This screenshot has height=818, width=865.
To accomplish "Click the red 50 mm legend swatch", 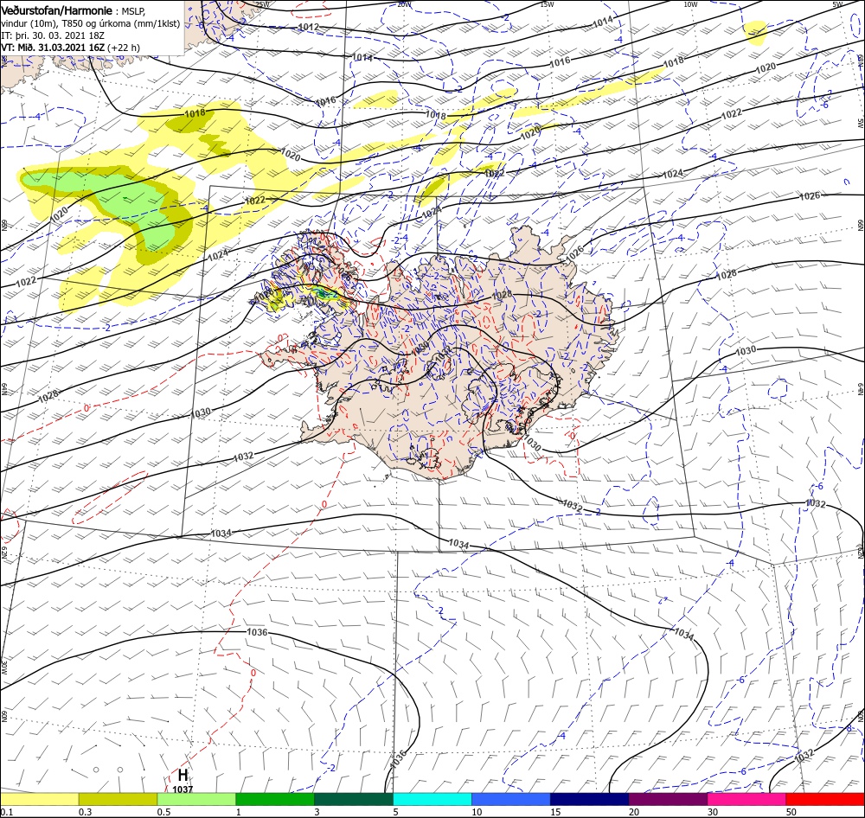I will click(x=825, y=799).
